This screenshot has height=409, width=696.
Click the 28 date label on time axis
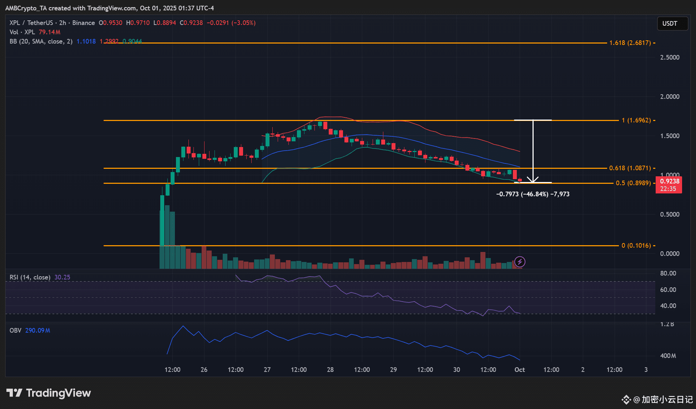pos(330,370)
